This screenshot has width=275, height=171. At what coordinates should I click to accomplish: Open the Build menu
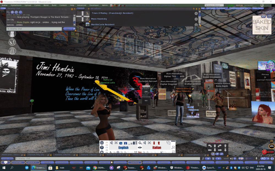[54, 5]
